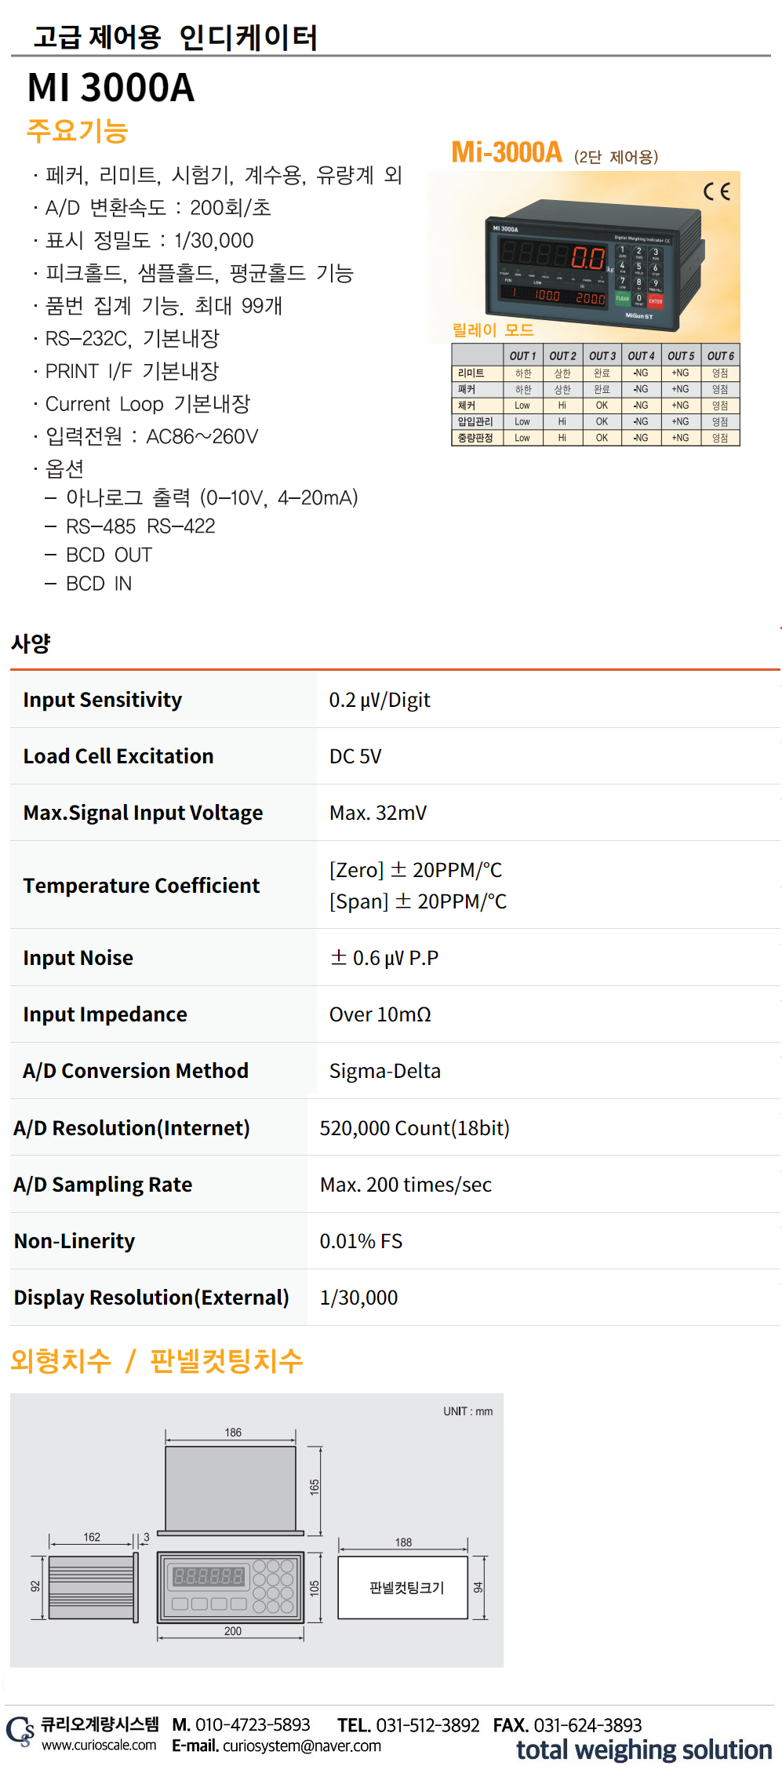Click the CE mark beside the device
782x1773 pixels.
(716, 191)
